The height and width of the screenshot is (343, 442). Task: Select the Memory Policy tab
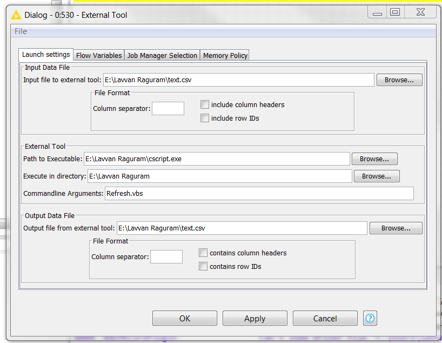(x=225, y=55)
